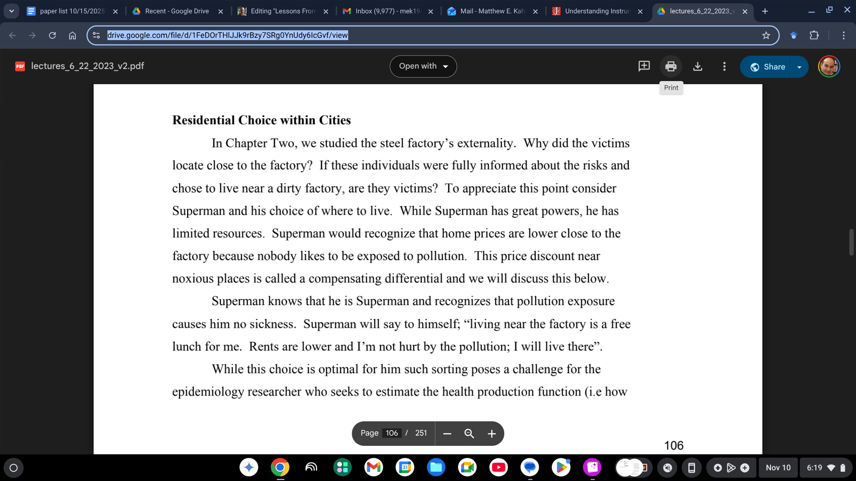Bookmark this page with star icon
Image resolution: width=856 pixels, height=481 pixels.
766,36
